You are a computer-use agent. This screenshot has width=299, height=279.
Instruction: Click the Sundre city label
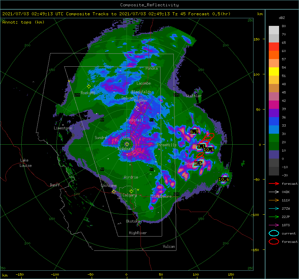[x=101, y=137]
